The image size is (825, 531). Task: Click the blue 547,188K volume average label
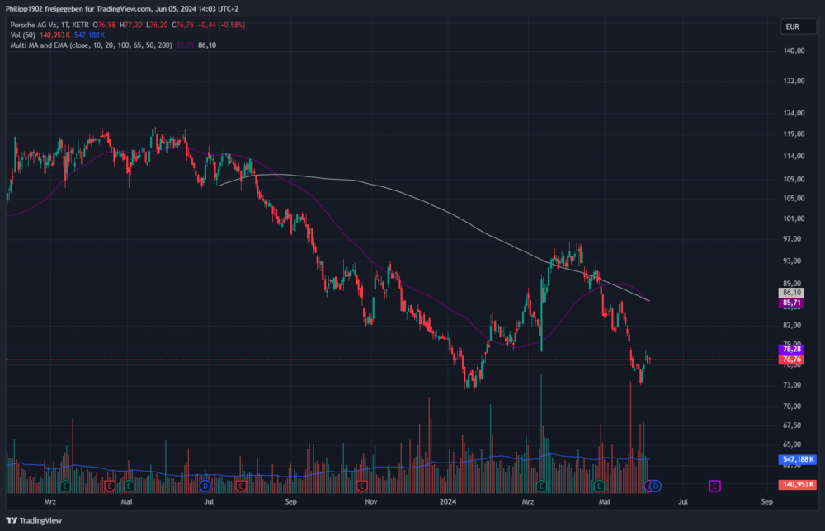coord(797,459)
